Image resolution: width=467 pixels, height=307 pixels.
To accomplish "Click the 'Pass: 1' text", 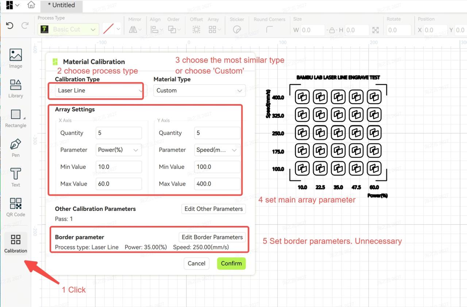I will tap(64, 219).
